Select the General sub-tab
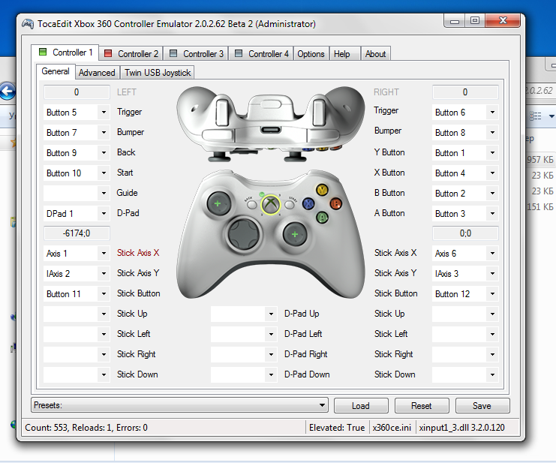This screenshot has width=556, height=463. click(x=56, y=71)
